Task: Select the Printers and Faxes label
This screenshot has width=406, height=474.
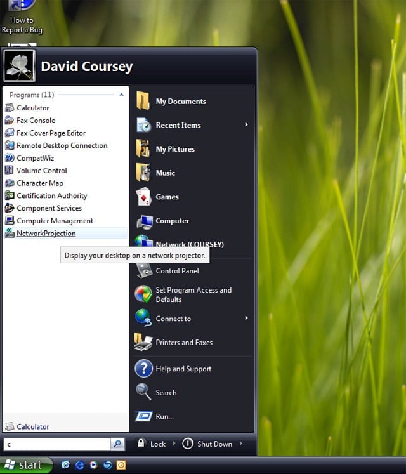Action: click(x=184, y=343)
